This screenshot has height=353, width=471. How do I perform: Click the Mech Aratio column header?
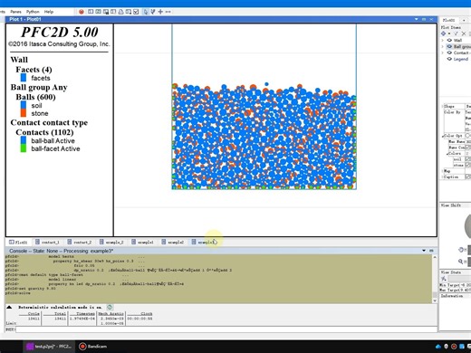click(x=111, y=314)
